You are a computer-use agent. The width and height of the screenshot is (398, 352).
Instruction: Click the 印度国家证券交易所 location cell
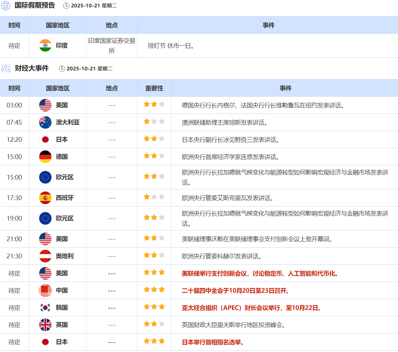tap(111, 45)
